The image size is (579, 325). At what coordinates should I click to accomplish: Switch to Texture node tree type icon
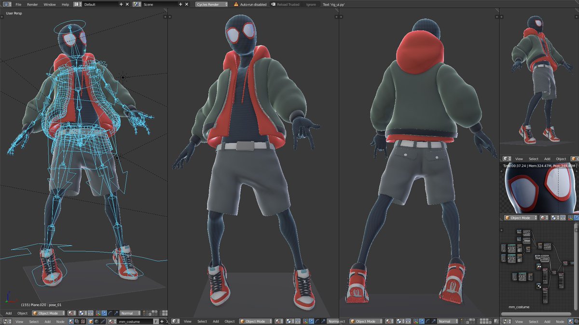(83, 322)
